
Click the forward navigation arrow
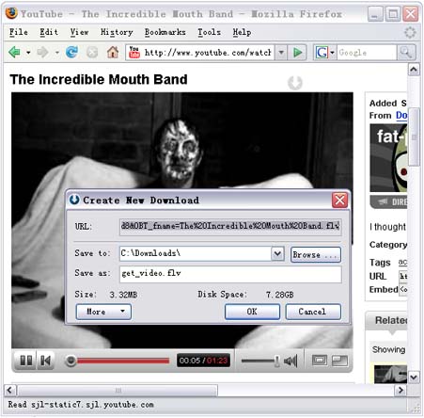pos(42,52)
